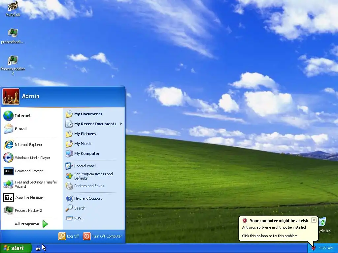Viewport: 338px width, 253px height.
Task: Click the Run... icon
Action: click(69, 218)
